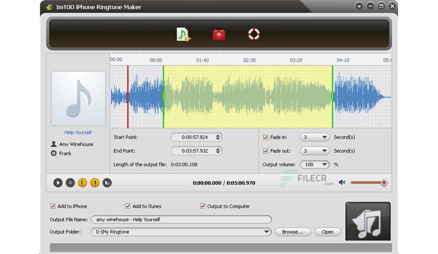Click the green start marker on waveform
438x254 pixels.
163,97
